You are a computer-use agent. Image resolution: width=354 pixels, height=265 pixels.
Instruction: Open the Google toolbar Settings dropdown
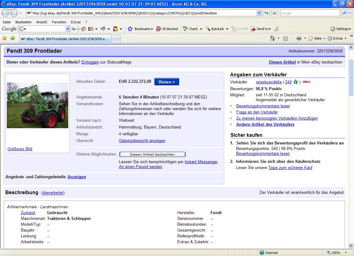(x=340, y=29)
